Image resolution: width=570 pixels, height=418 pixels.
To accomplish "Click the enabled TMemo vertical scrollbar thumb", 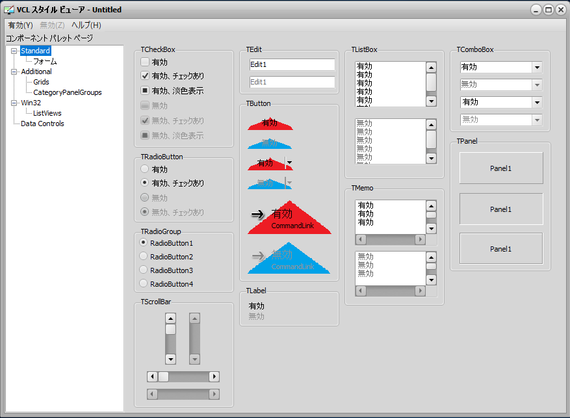I will pyautogui.click(x=431, y=215).
